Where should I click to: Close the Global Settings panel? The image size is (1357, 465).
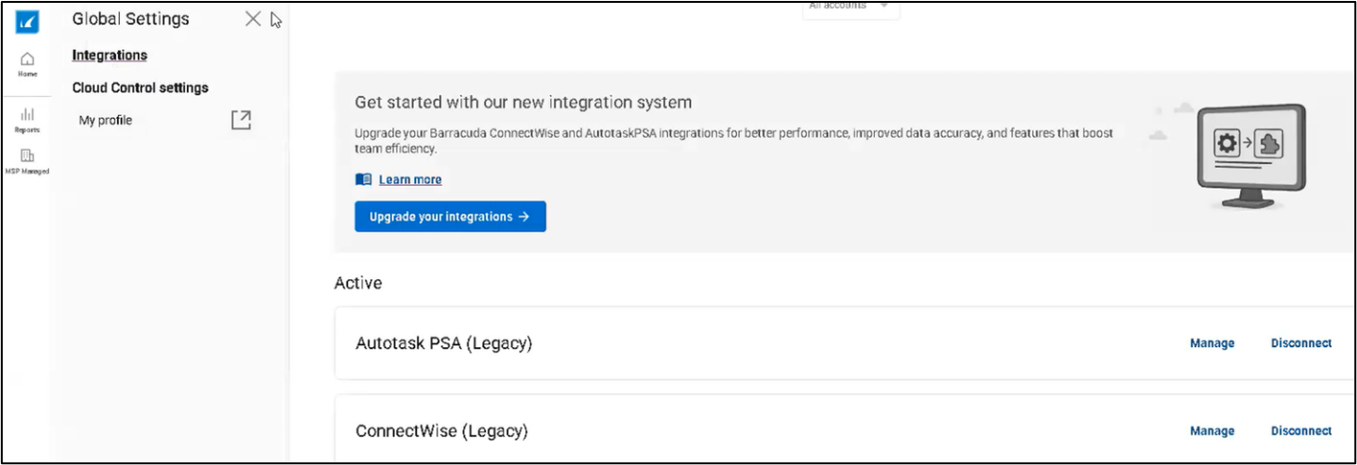(252, 19)
